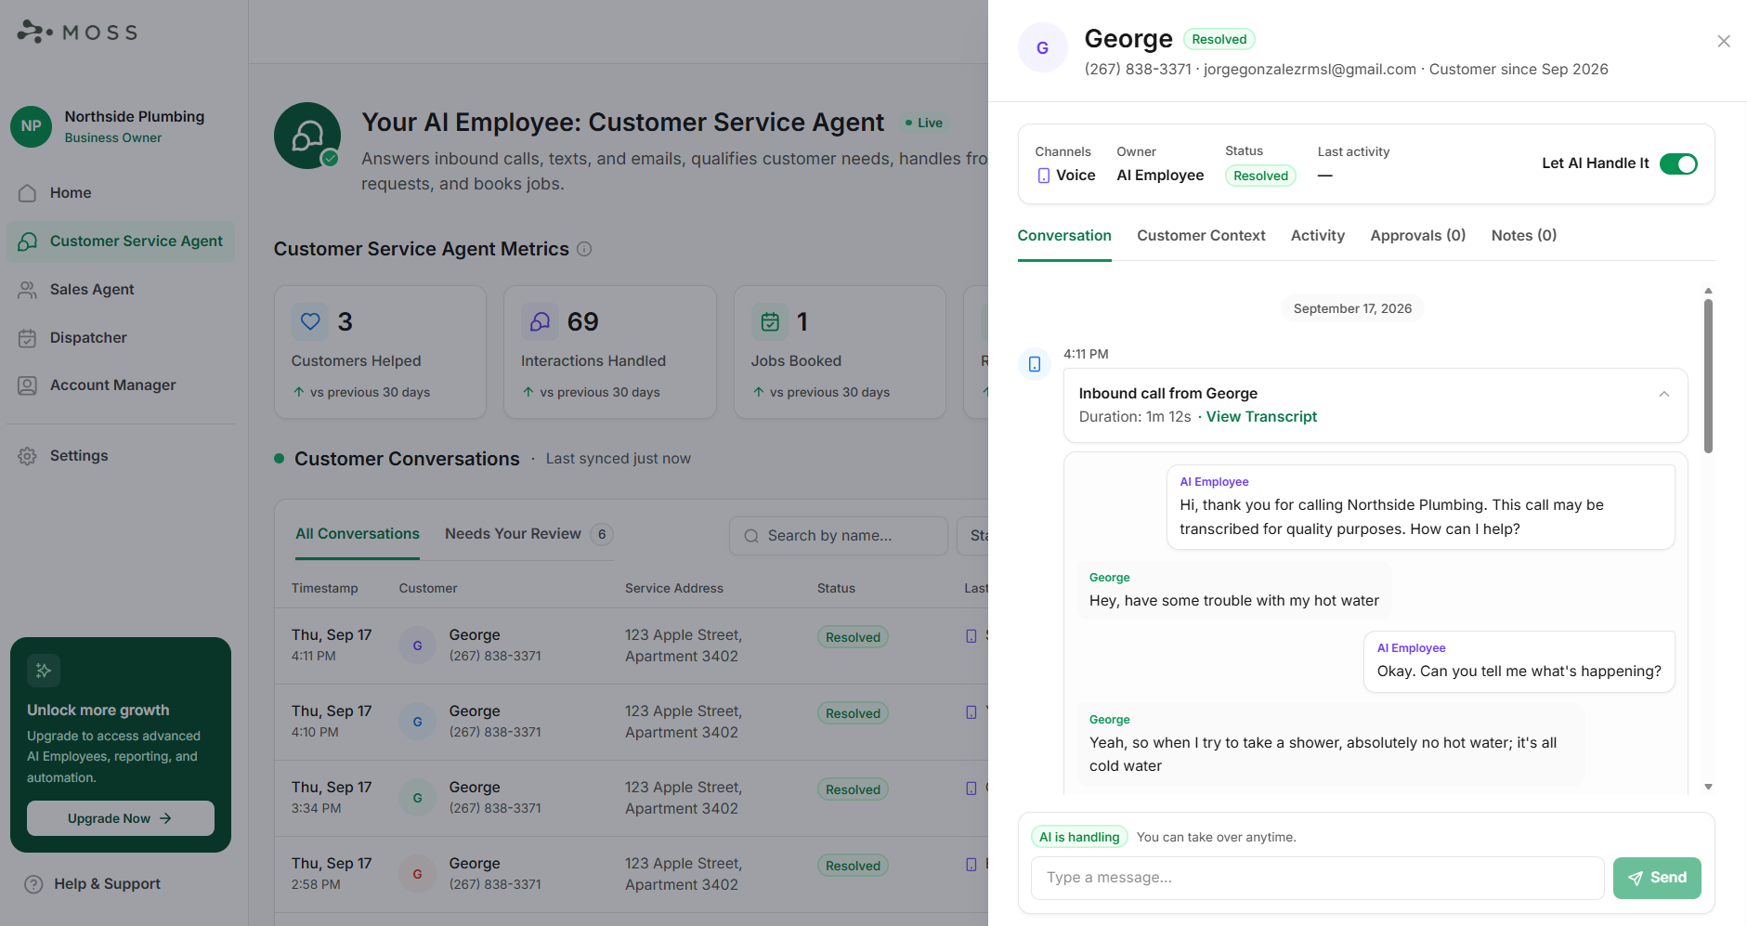Click the Type a message field
Viewport: 1747px width, 926px height.
tap(1317, 878)
